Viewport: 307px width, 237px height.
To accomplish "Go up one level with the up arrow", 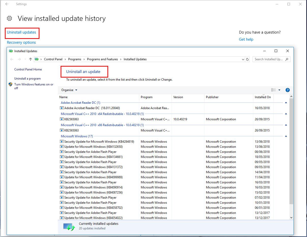I will coord(31,59).
